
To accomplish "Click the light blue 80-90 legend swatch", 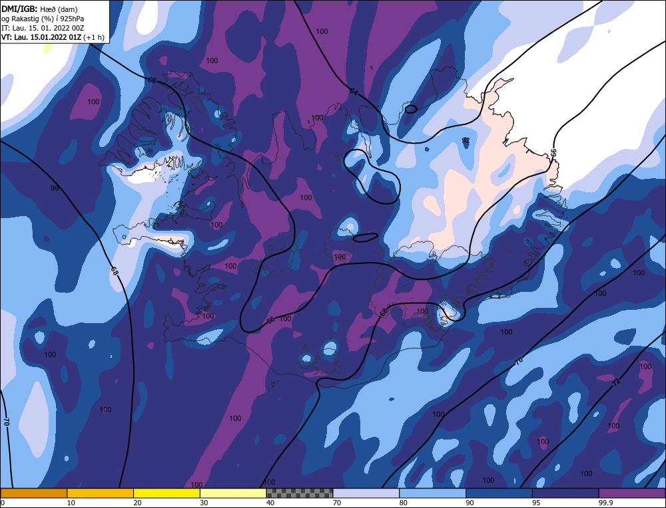I will tap(432, 493).
